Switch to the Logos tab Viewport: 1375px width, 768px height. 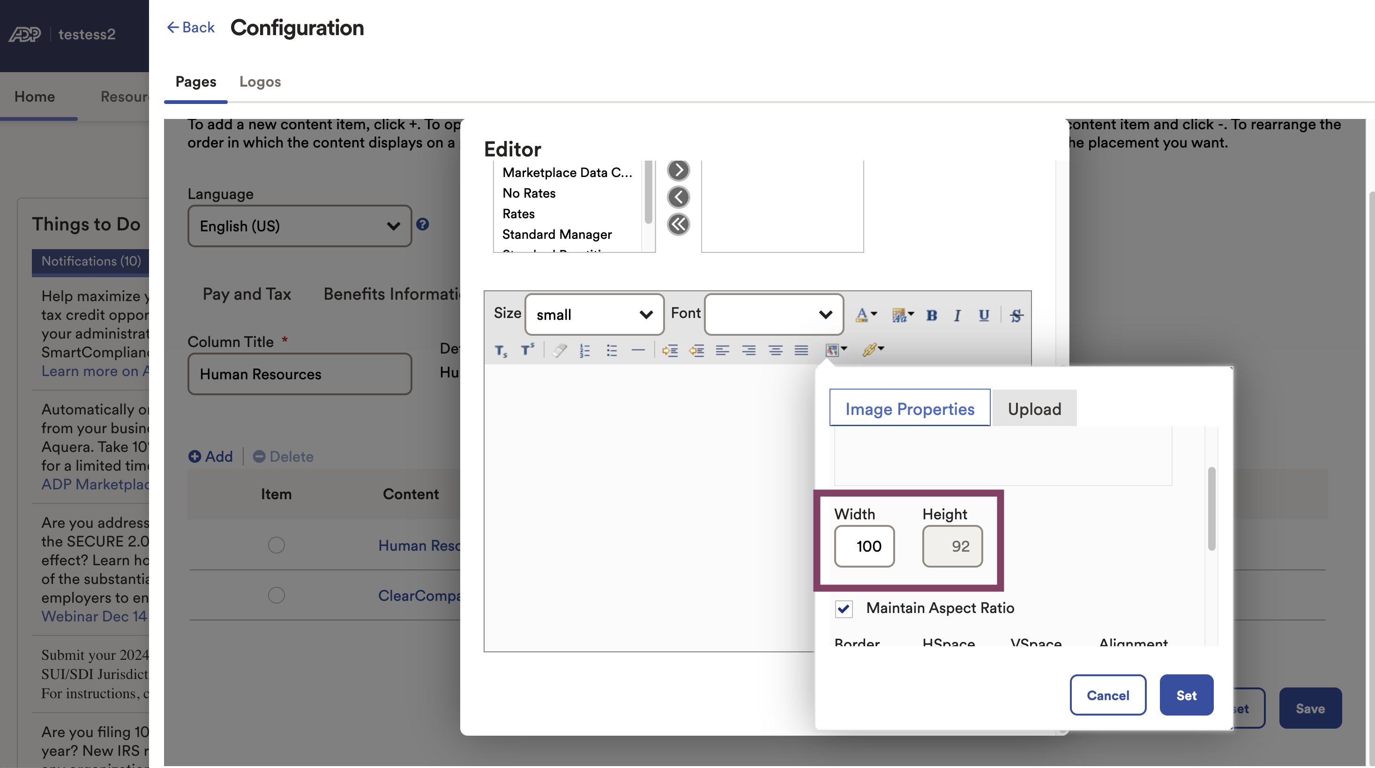click(260, 81)
